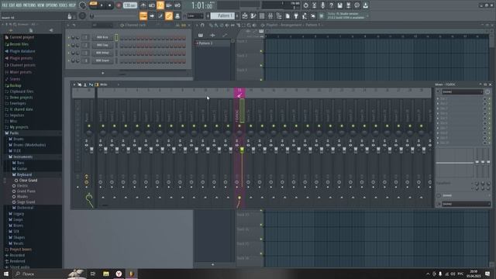The height and width of the screenshot is (279, 496).
Task: Adjust the Master track volume fader
Action: (x=91, y=150)
